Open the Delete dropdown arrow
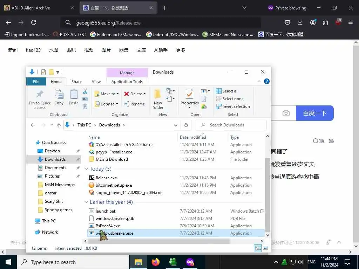Viewport: 359px width, 269px height. (x=144, y=94)
